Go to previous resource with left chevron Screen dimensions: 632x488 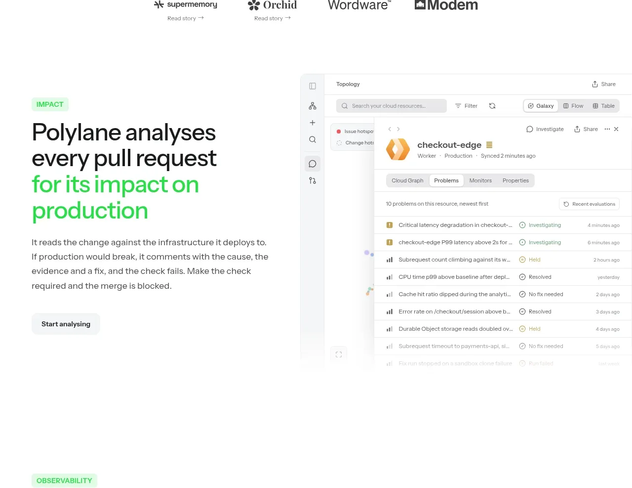point(390,129)
